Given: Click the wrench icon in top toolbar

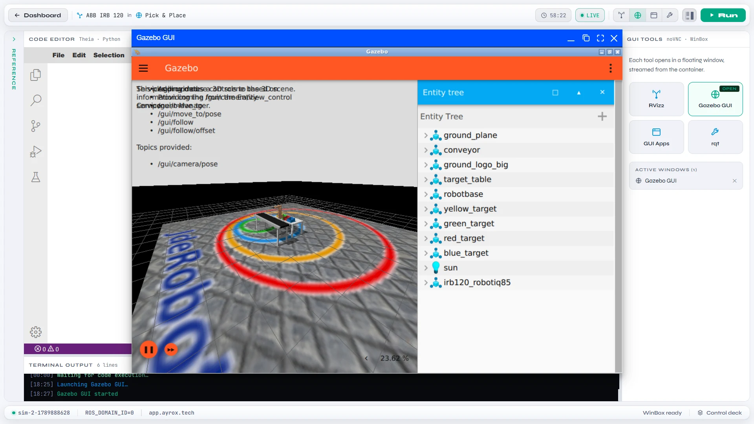Looking at the screenshot, I should [670, 15].
